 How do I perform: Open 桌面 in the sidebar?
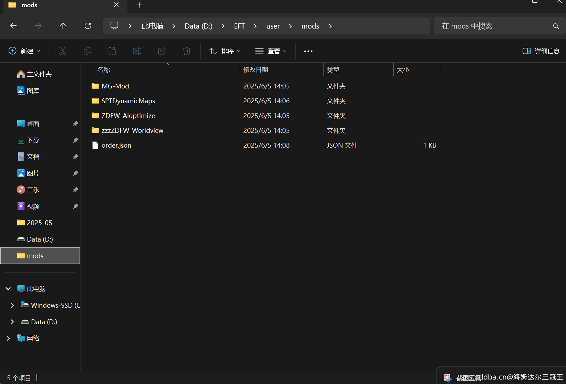click(x=28, y=124)
